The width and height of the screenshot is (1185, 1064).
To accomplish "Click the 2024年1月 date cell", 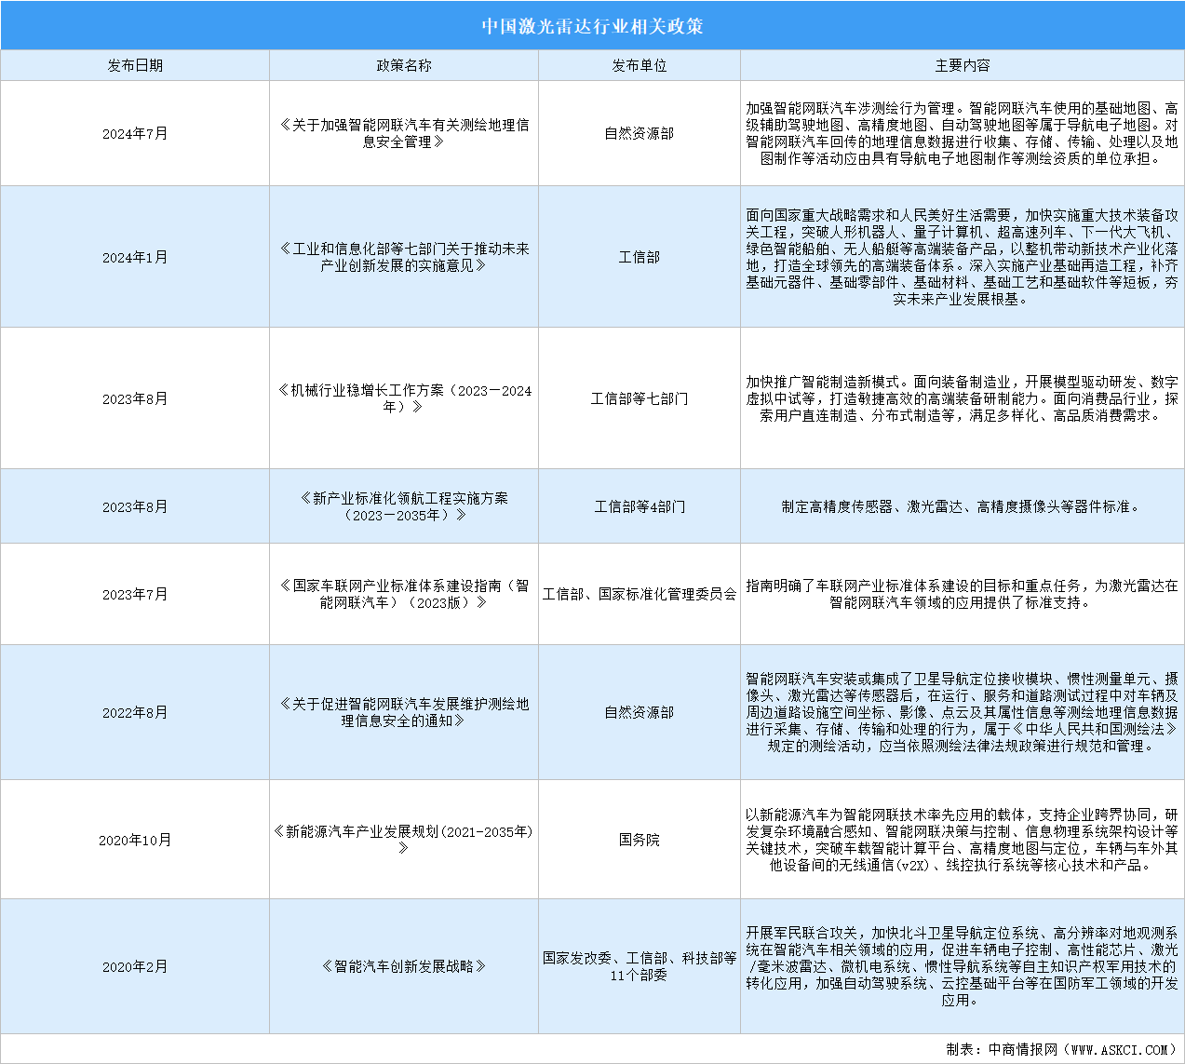I will (x=135, y=257).
